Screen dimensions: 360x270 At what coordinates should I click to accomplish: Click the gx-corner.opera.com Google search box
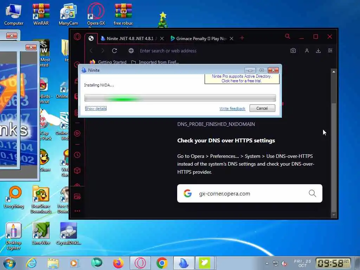tap(250, 193)
